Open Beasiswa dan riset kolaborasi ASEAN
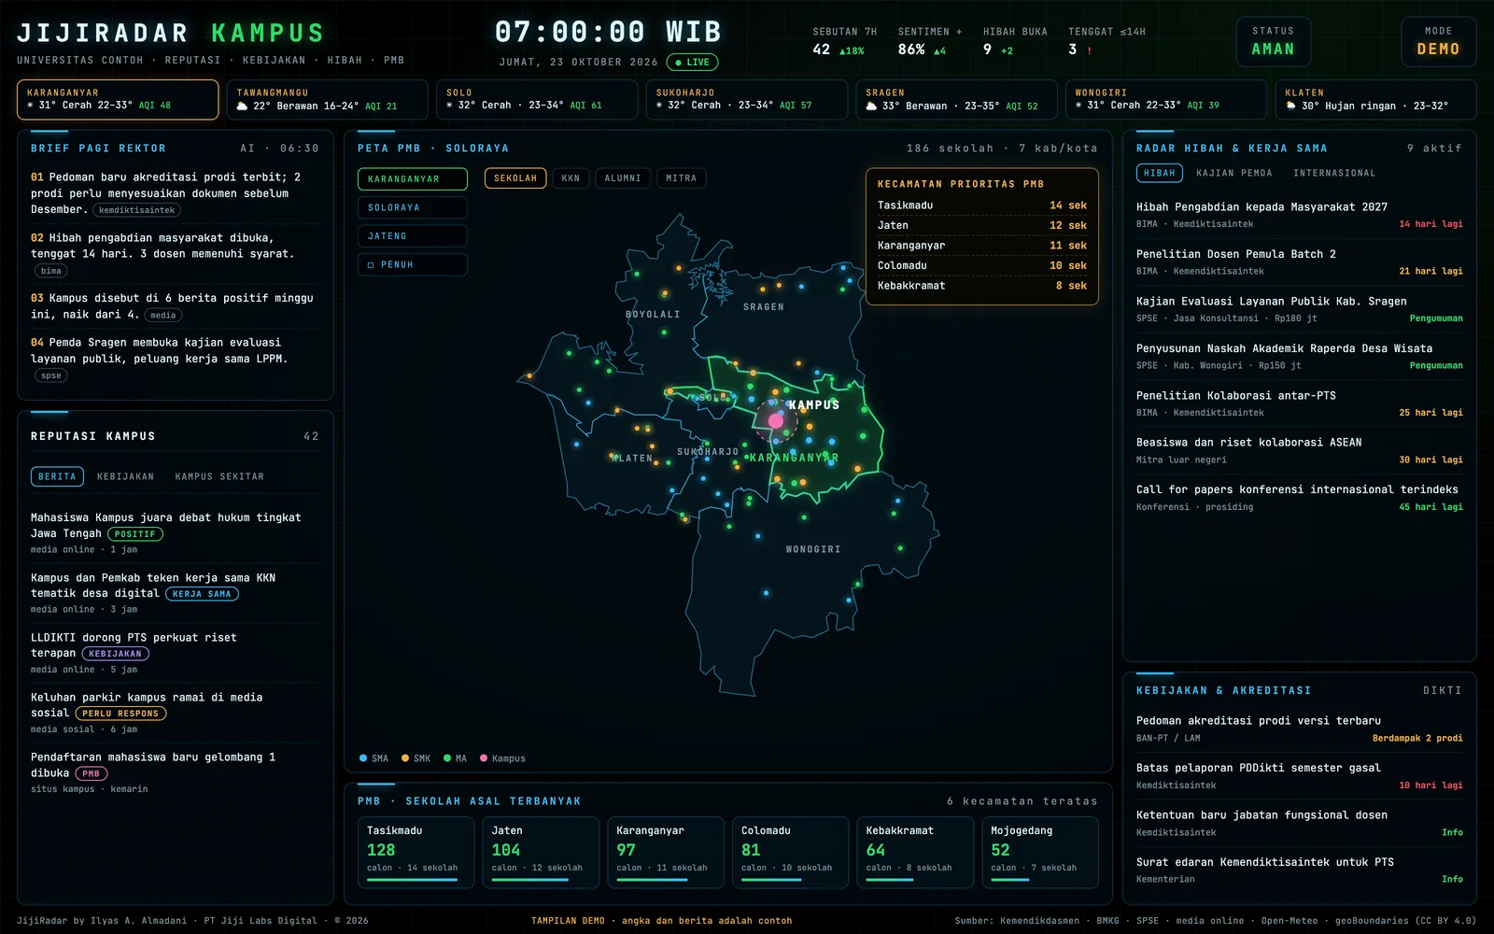Image resolution: width=1494 pixels, height=934 pixels. [x=1299, y=451]
